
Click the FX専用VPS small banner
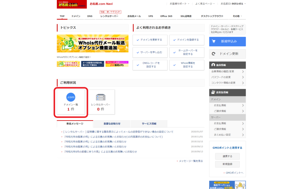(117, 64)
